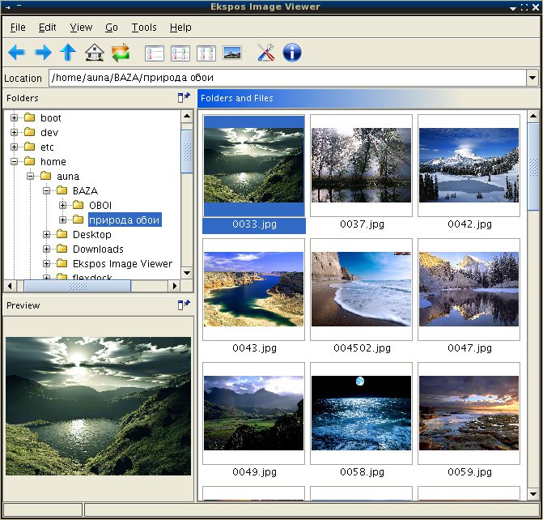Select the Downloads folder icon
543x520 pixels.
click(62, 249)
